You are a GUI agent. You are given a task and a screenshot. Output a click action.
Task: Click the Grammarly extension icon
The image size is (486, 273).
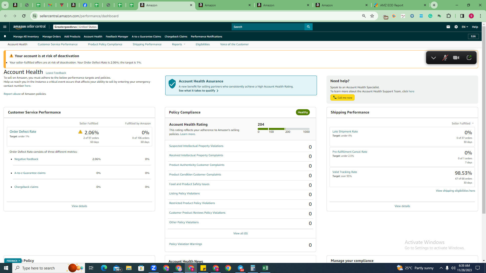coord(430,16)
